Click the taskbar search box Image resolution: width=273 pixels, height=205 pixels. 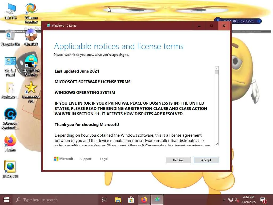coord(56,200)
